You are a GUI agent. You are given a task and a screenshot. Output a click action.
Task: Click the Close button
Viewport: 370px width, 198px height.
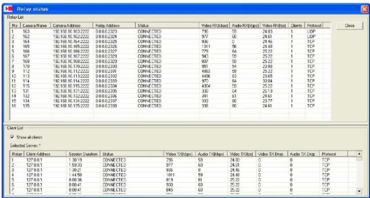(x=349, y=26)
